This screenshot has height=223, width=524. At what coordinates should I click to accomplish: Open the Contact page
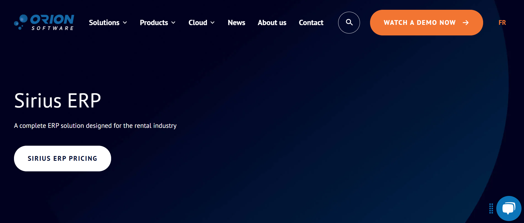point(311,23)
